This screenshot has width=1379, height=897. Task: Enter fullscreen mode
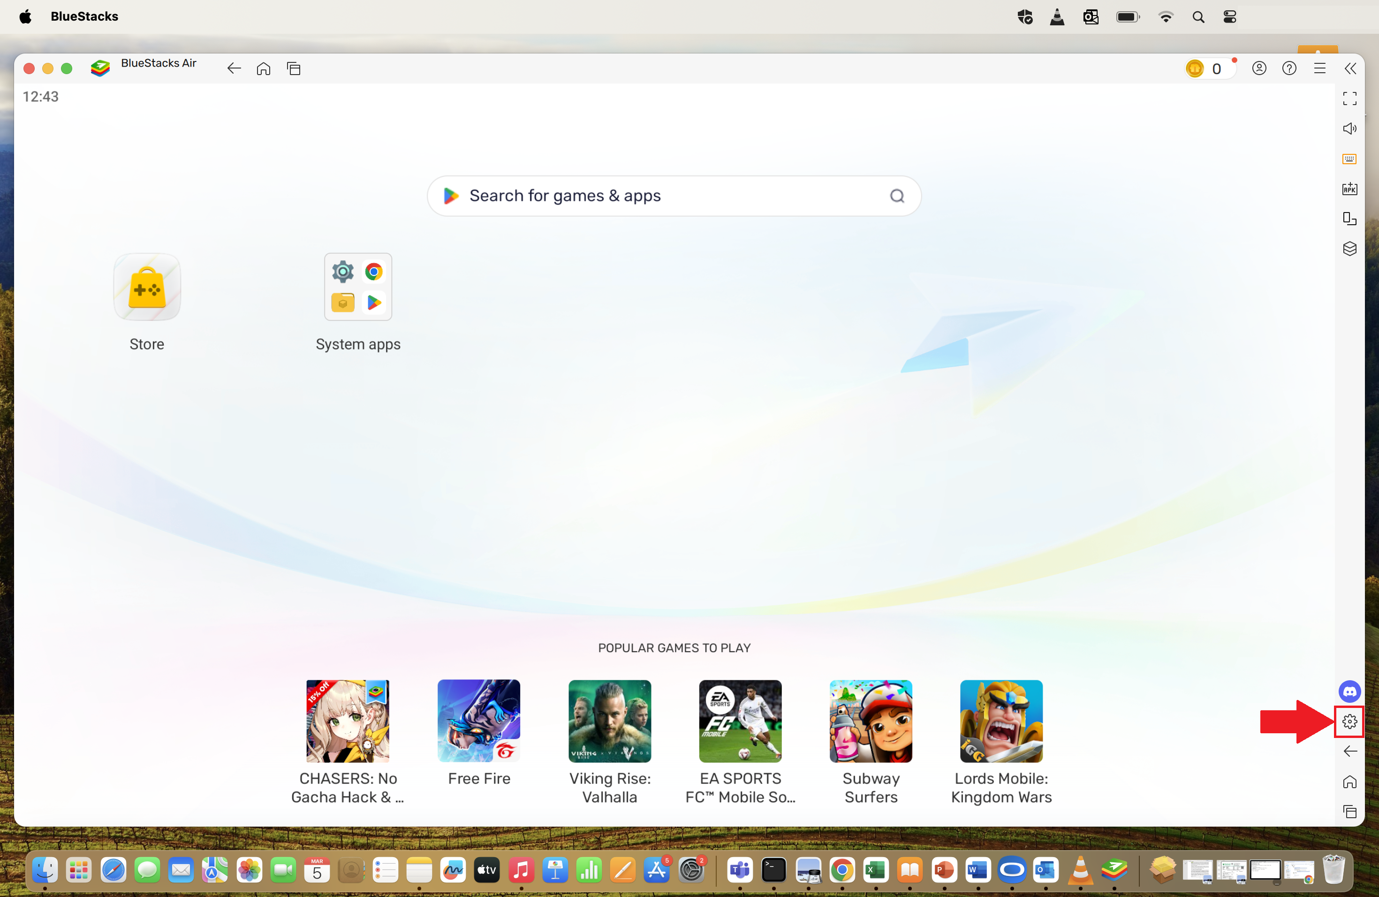(1350, 99)
